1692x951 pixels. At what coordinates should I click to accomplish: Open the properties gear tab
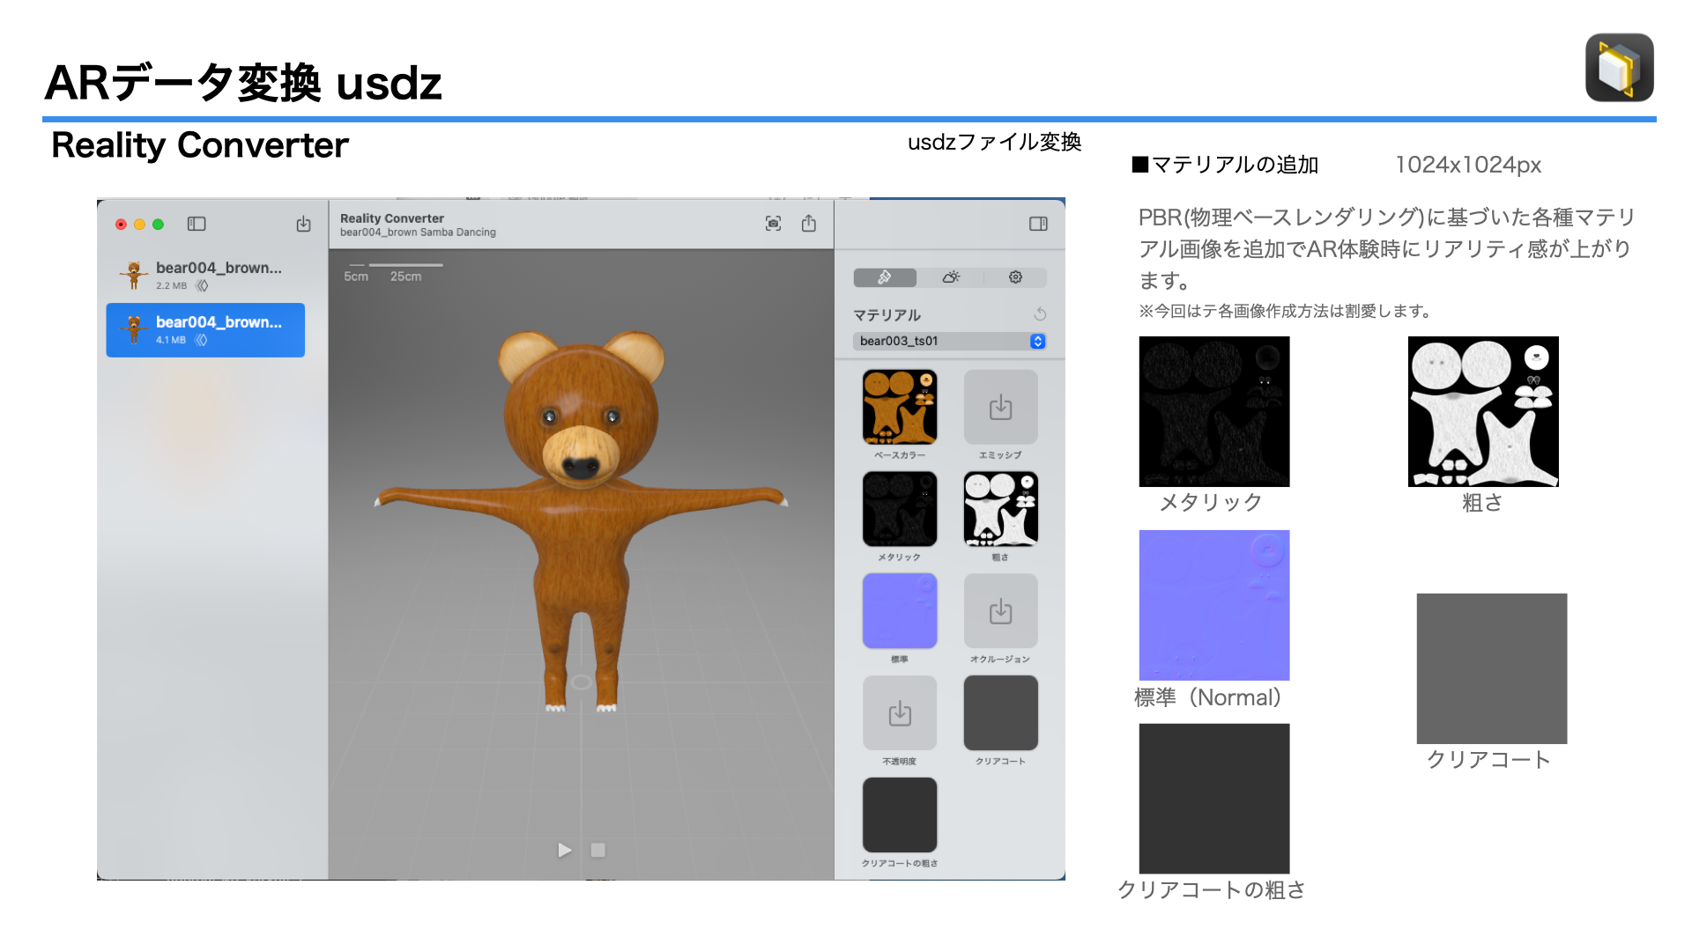coord(1015,277)
